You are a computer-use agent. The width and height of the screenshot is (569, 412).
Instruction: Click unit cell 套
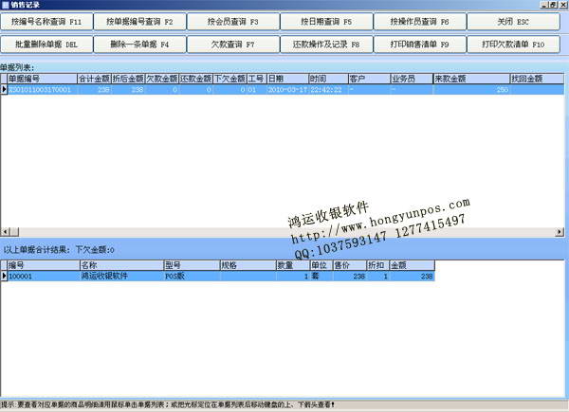[x=321, y=277]
